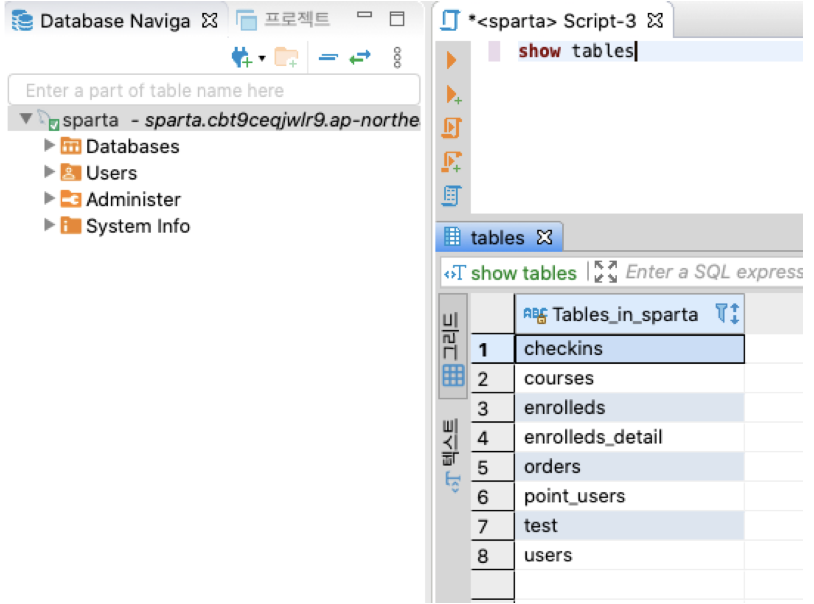Execute SQL statement with the orange arrow
Screen dimensions: 814x604
point(451,60)
